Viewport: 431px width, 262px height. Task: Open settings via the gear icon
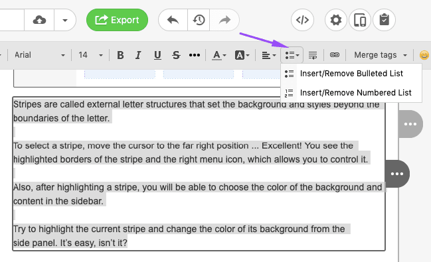(336, 20)
